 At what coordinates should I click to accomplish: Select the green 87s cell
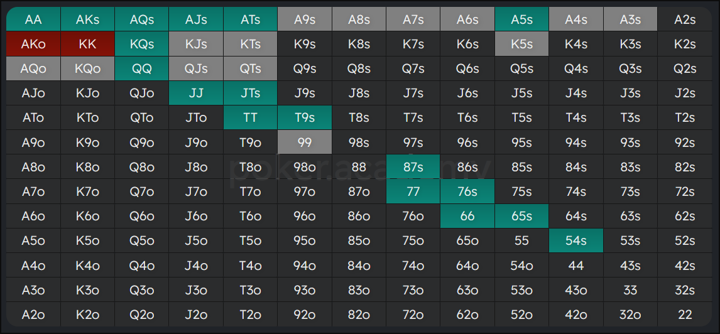pyautogui.click(x=413, y=166)
